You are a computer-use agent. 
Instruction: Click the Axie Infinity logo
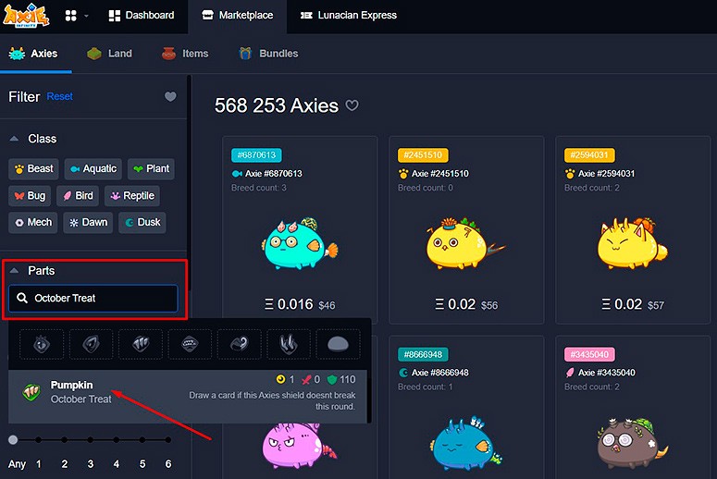[26, 15]
